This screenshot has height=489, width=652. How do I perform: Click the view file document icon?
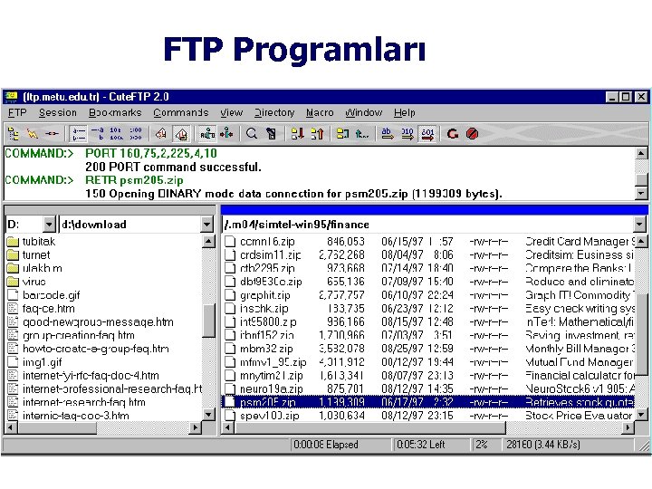pos(272,134)
